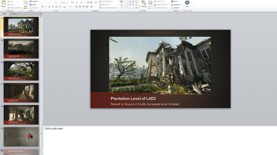Open the Select menu in Editing
The image size is (277, 155).
pos(175,8)
